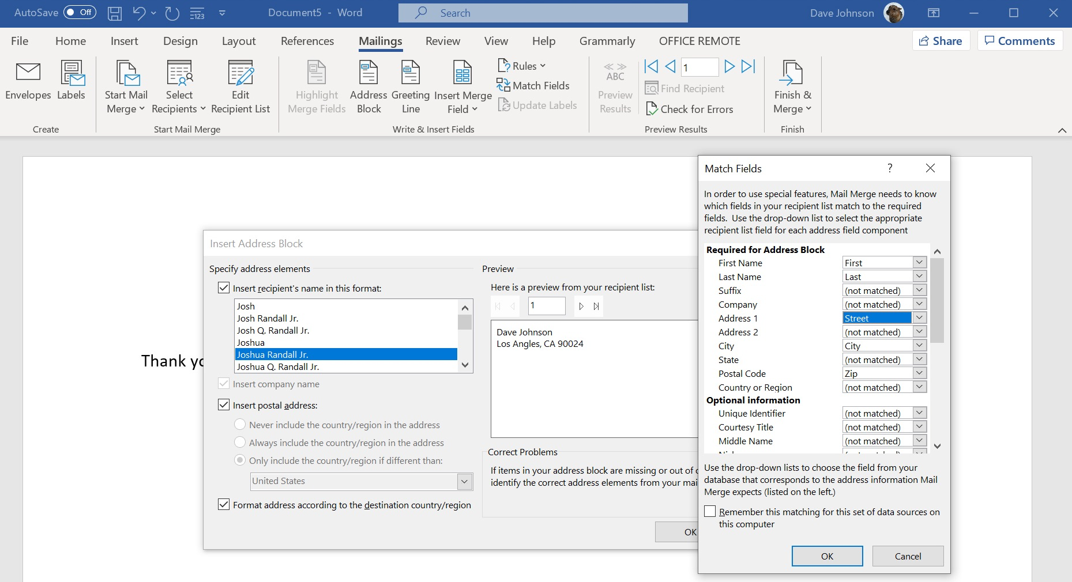1072x582 pixels.
Task: Open the Address 1 field dropdown
Action: (920, 318)
